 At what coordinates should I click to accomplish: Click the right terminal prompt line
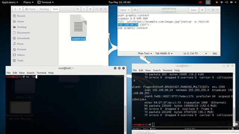tap(143, 124)
